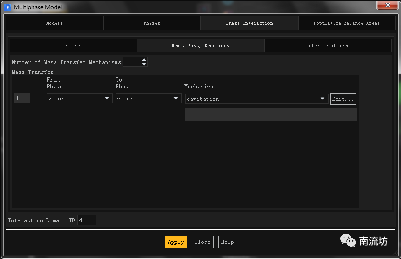401x259 pixels.
Task: Select the Phase Interaction tab
Action: click(x=249, y=23)
